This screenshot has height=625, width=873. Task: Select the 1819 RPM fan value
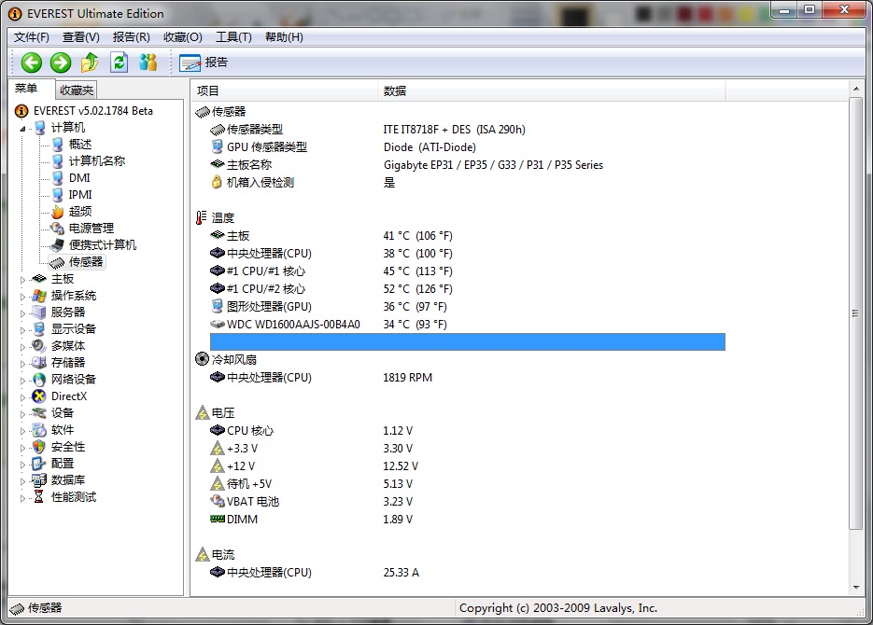coord(407,378)
